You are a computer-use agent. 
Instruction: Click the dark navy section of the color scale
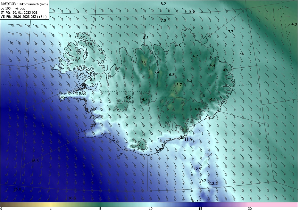[x=200, y=204]
